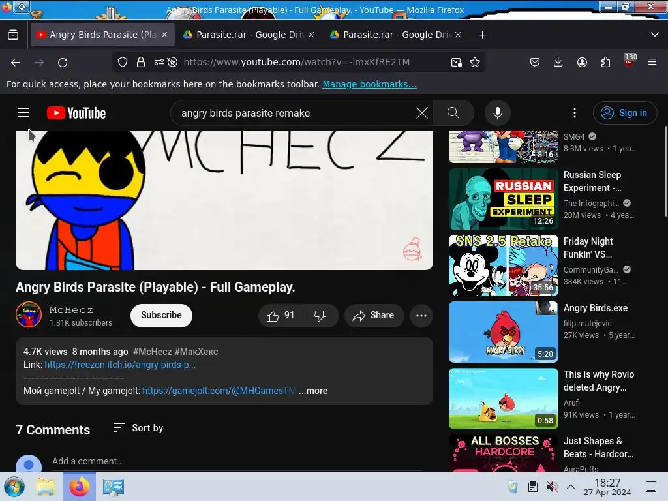Go back with Firefox back arrow
The height and width of the screenshot is (501, 668).
(16, 63)
